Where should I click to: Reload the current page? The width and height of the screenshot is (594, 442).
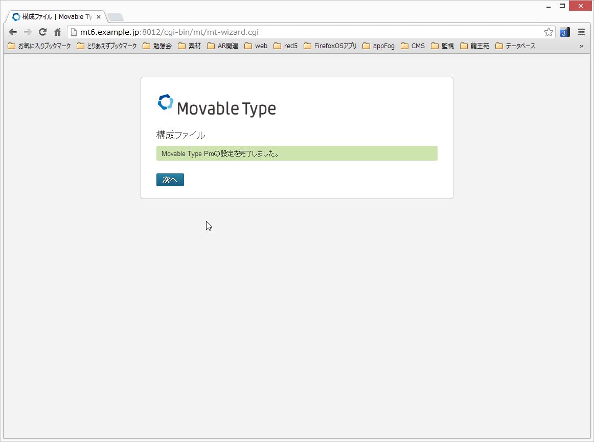tap(43, 32)
